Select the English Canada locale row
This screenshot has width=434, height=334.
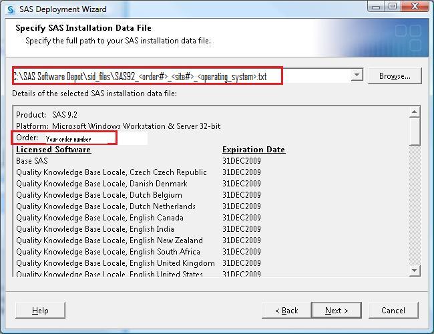point(99,218)
